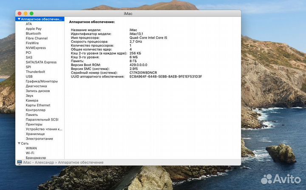The image size is (306, 190).
Task: Select the Сеть category row
Action: [x=40, y=143]
